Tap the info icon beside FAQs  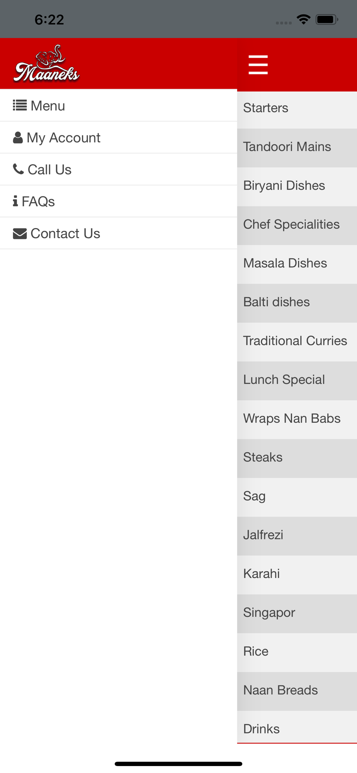pyautogui.click(x=15, y=201)
